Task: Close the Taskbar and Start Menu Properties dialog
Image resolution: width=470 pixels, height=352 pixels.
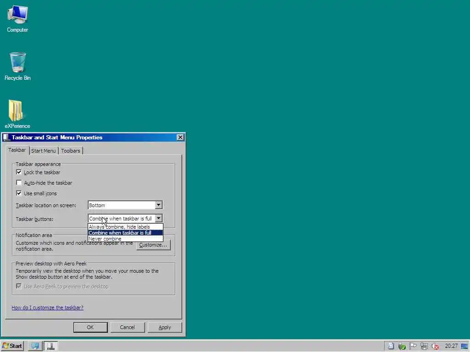Action: (x=180, y=137)
